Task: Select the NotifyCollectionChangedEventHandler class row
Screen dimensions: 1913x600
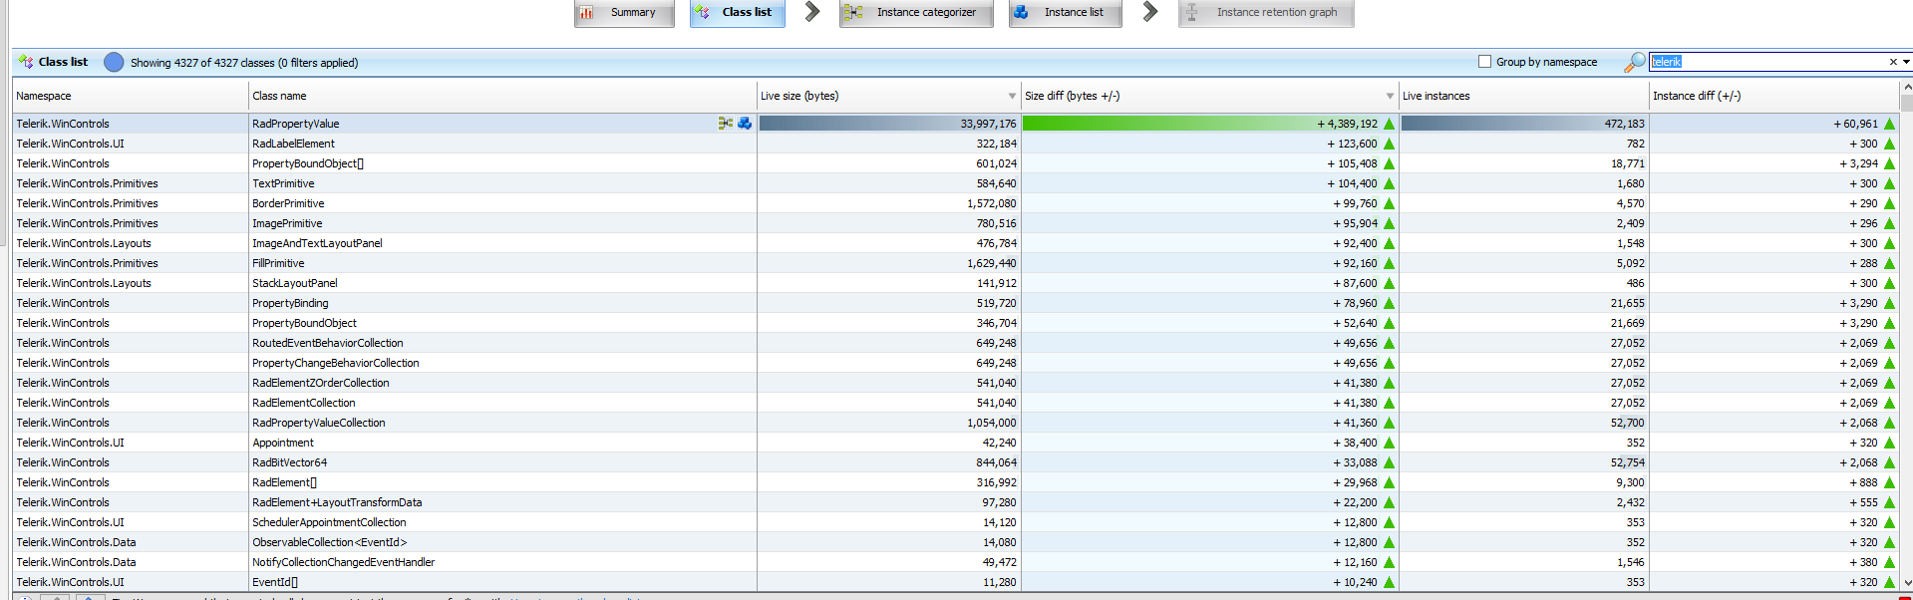Action: tap(955, 562)
